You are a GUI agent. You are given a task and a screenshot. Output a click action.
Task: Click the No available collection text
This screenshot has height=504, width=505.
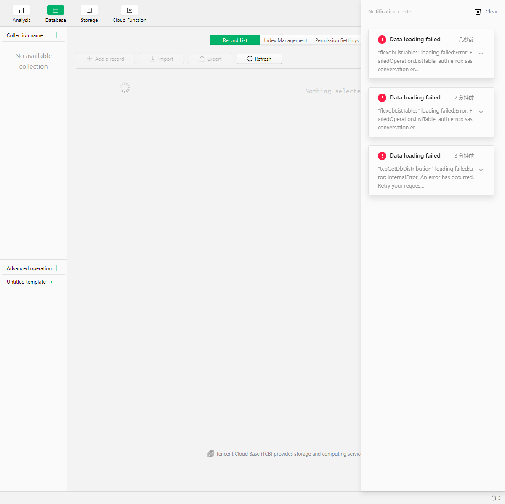click(33, 61)
